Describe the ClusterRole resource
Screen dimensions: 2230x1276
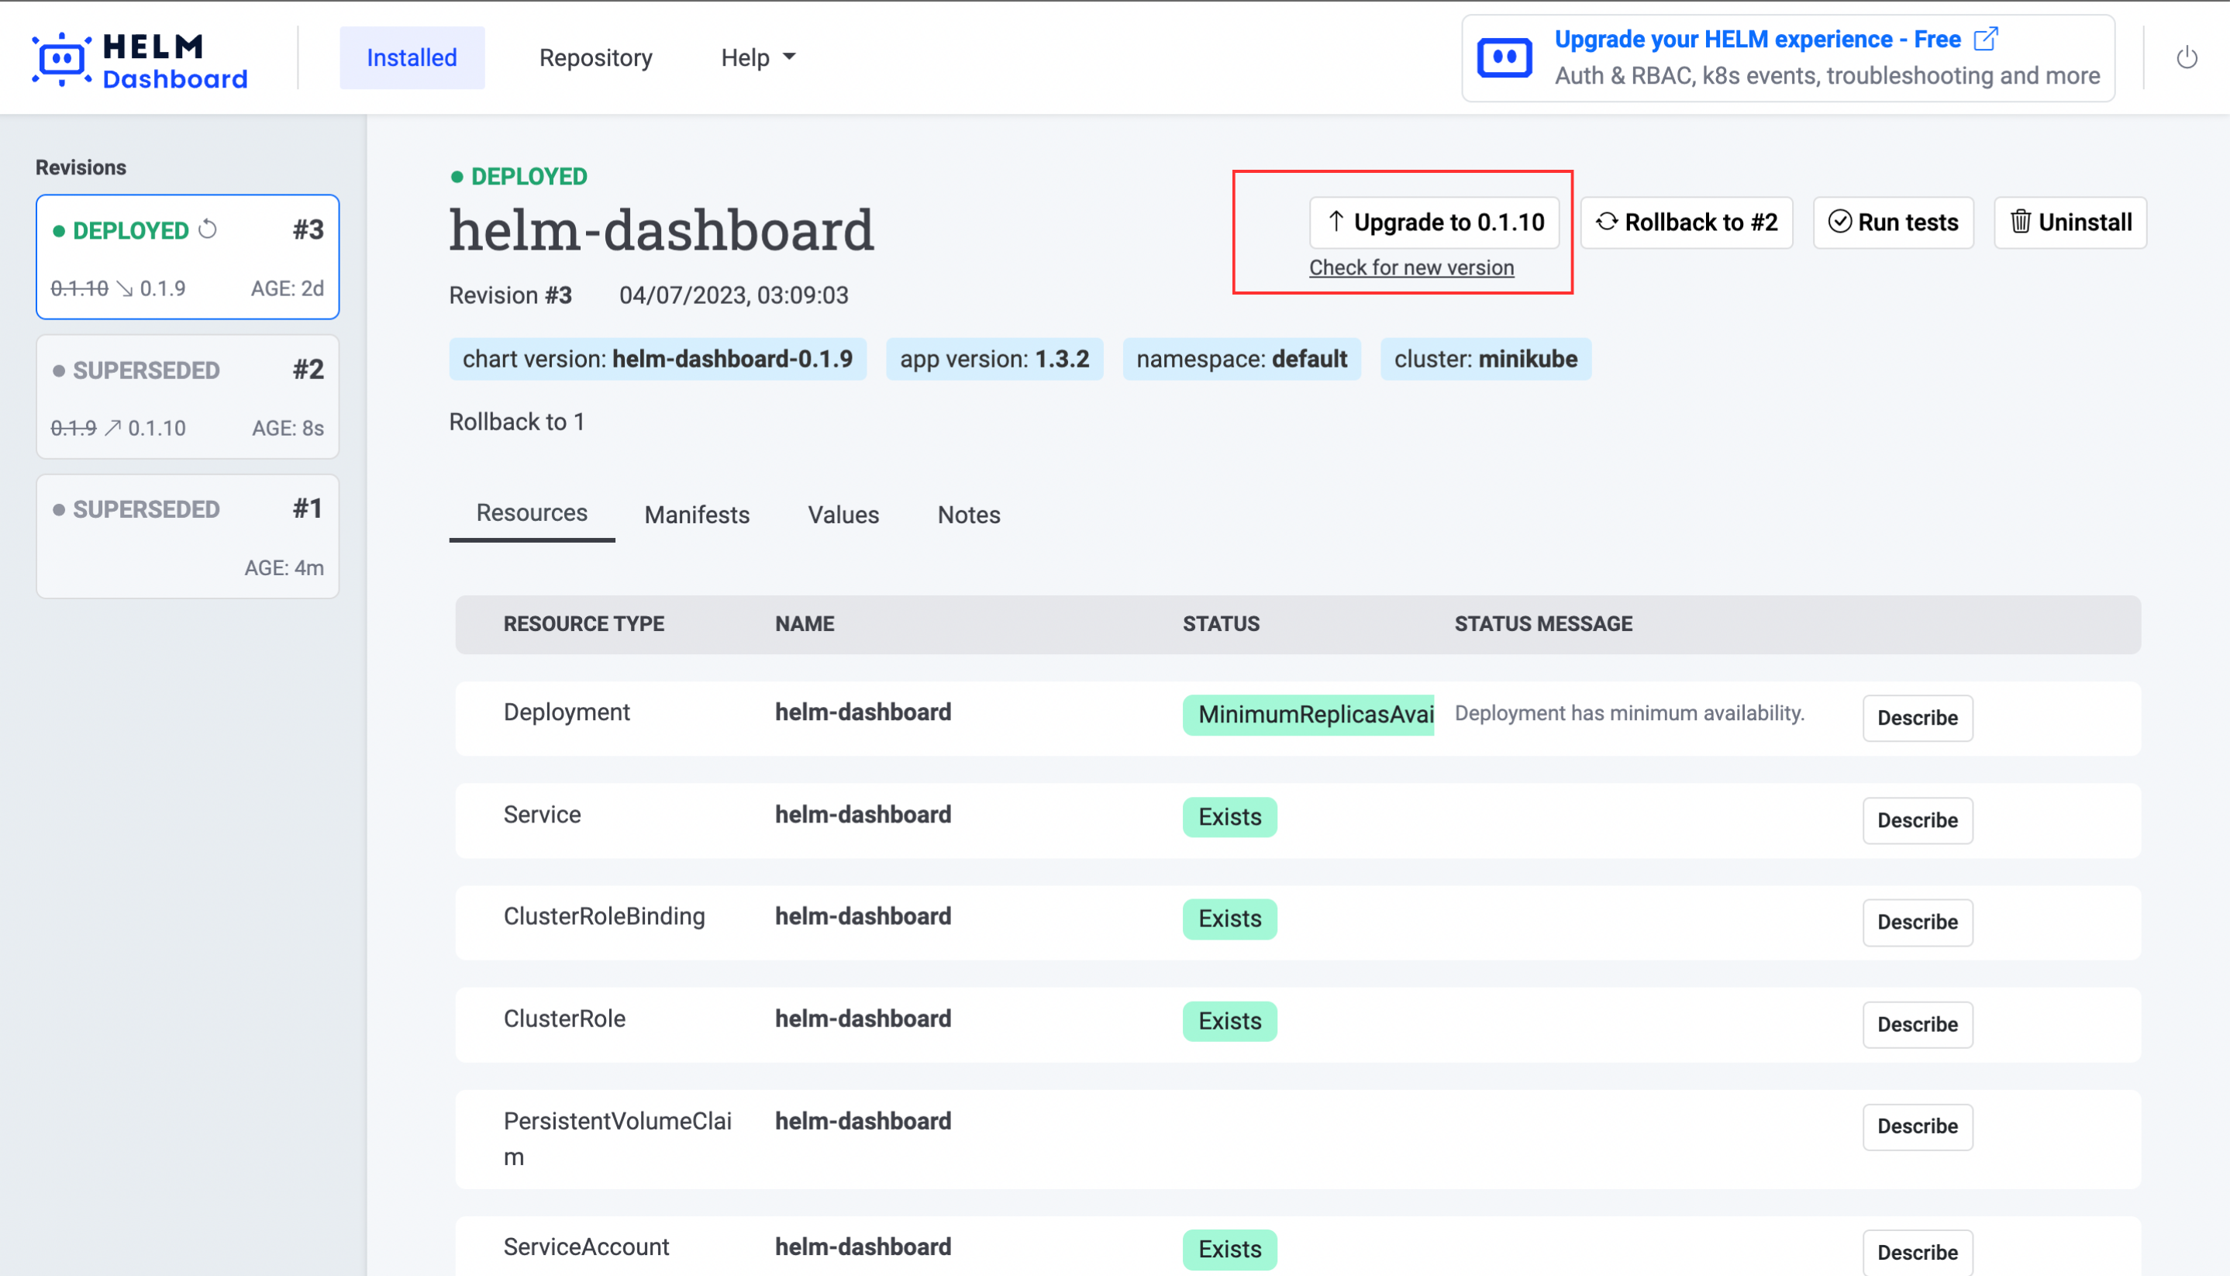tap(1916, 1023)
